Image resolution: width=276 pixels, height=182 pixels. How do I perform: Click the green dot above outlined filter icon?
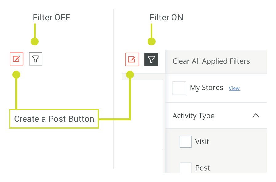(x=35, y=42)
